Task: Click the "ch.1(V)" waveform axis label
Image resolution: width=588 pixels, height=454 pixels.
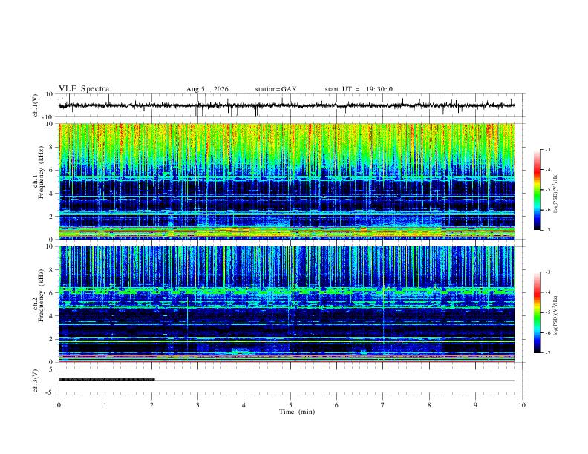Action: coord(35,105)
